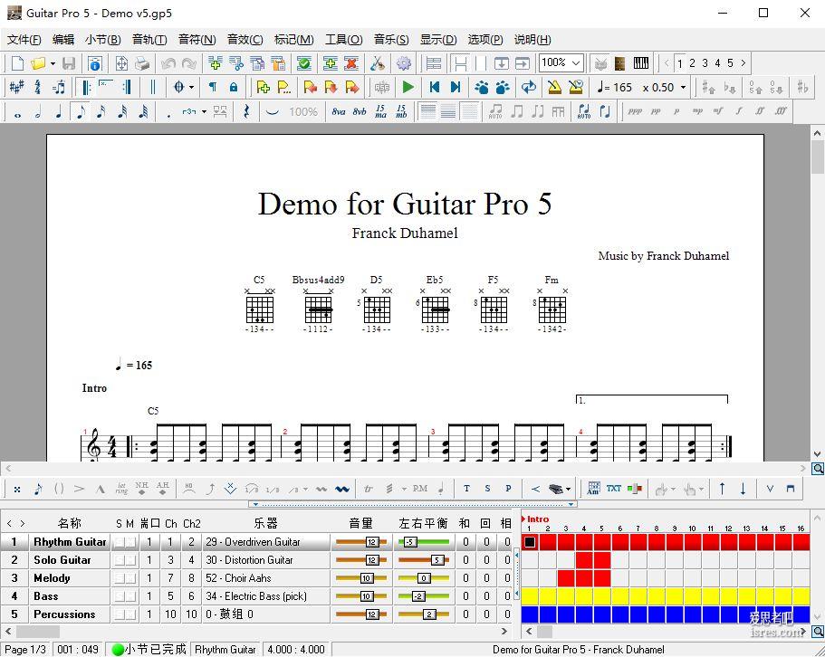Viewport: 825px width, 657px height.
Task: Toggle repeat open bar icon
Action: [x=85, y=87]
